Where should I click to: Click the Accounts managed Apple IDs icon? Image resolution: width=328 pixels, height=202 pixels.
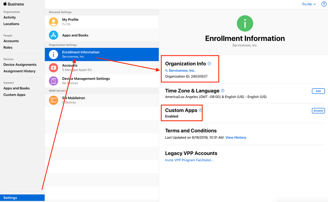[x=54, y=68]
